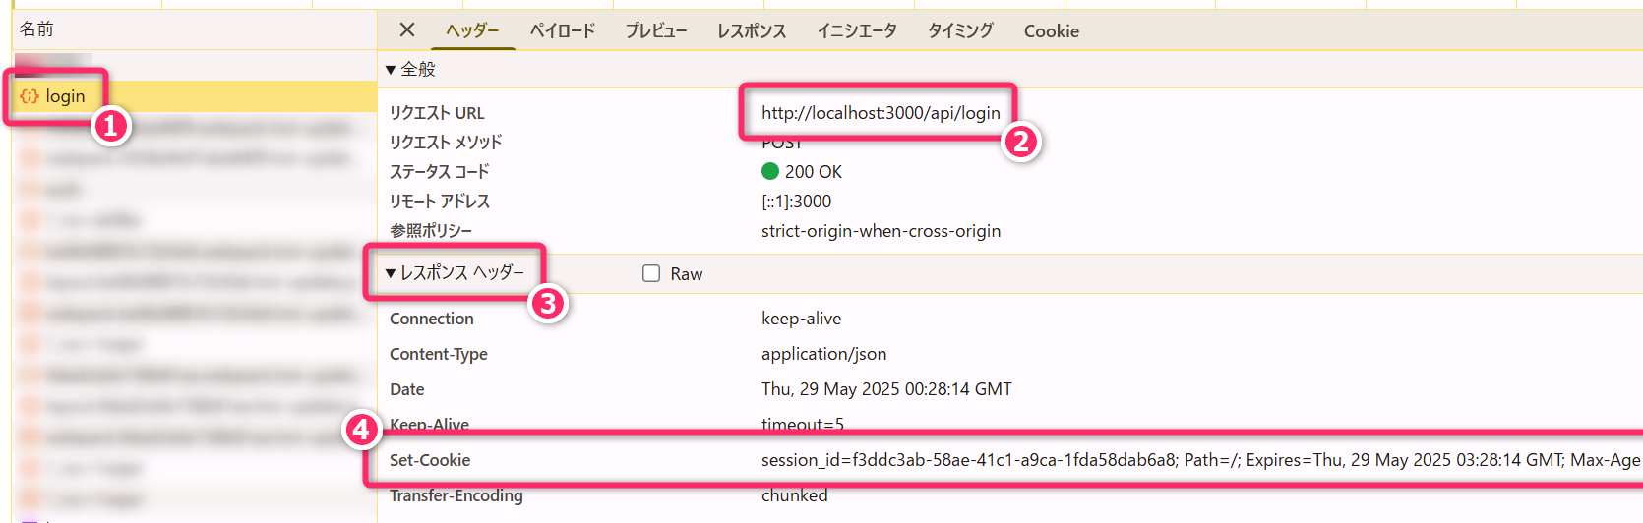Click the Content-Type header name
The height and width of the screenshot is (523, 1643).
[439, 354]
